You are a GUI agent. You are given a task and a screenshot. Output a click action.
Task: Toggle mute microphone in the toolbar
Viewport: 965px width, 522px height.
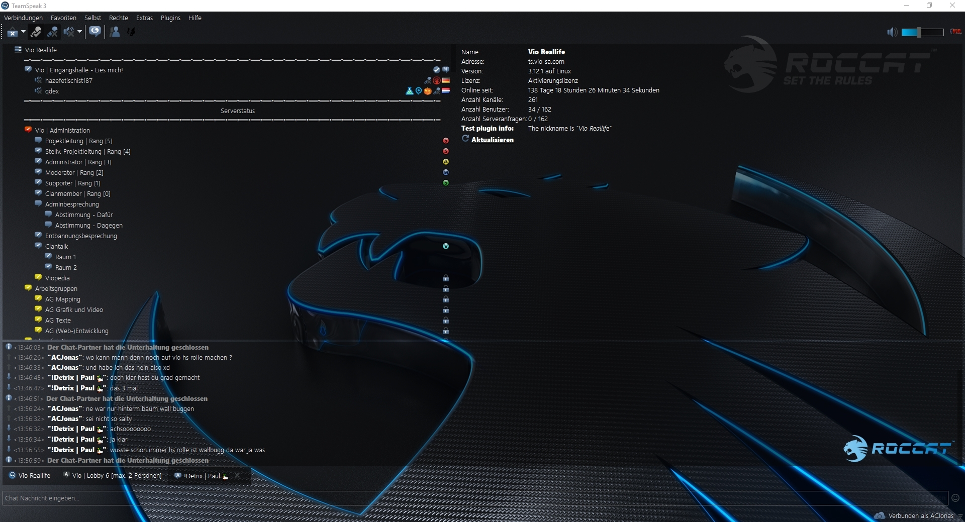point(52,32)
